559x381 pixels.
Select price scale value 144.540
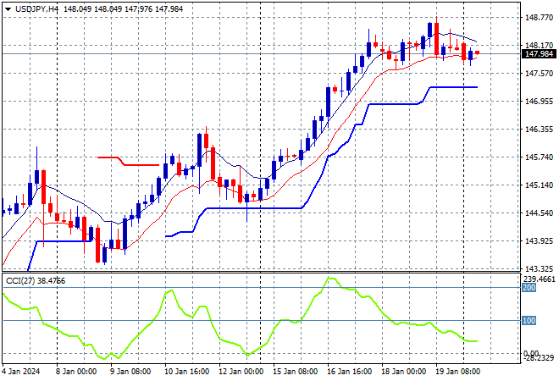click(x=539, y=213)
